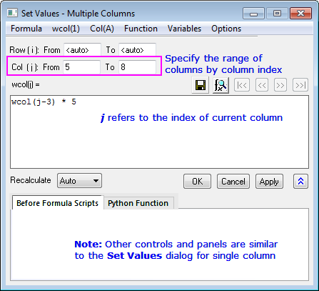Viewport: 319px width, 291px height.
Task: Focus the Col To field containing 8
Action: pos(137,67)
